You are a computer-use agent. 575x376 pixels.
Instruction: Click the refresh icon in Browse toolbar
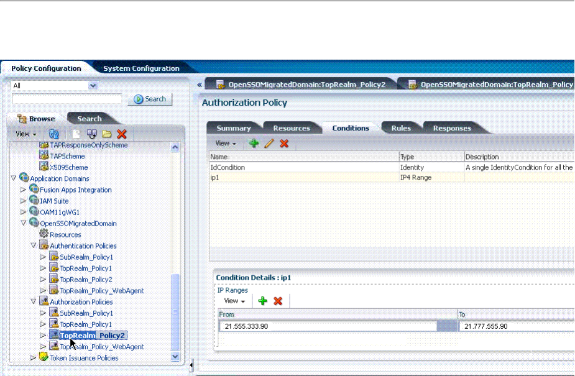53,134
